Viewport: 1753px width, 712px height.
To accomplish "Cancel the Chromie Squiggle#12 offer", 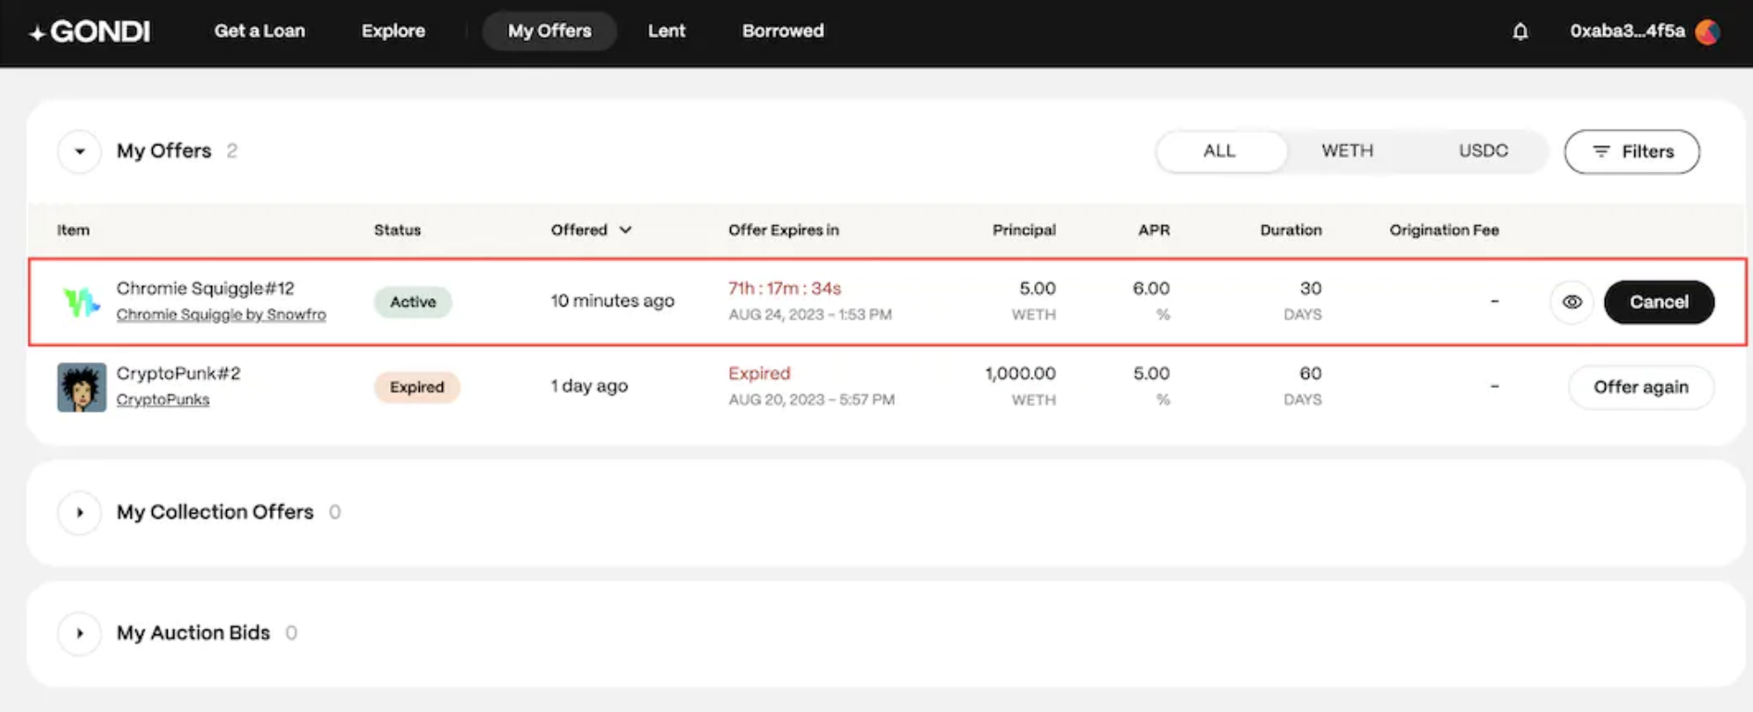I will (1658, 302).
